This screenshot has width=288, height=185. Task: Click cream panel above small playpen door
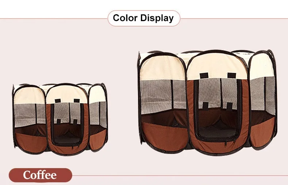pyautogui.click(x=67, y=95)
